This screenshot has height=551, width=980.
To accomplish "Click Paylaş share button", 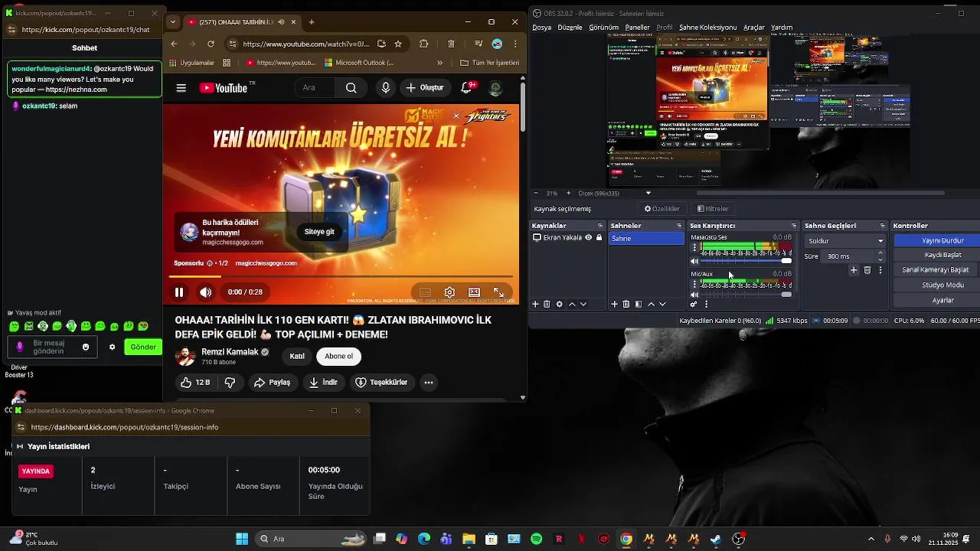I will (x=272, y=382).
